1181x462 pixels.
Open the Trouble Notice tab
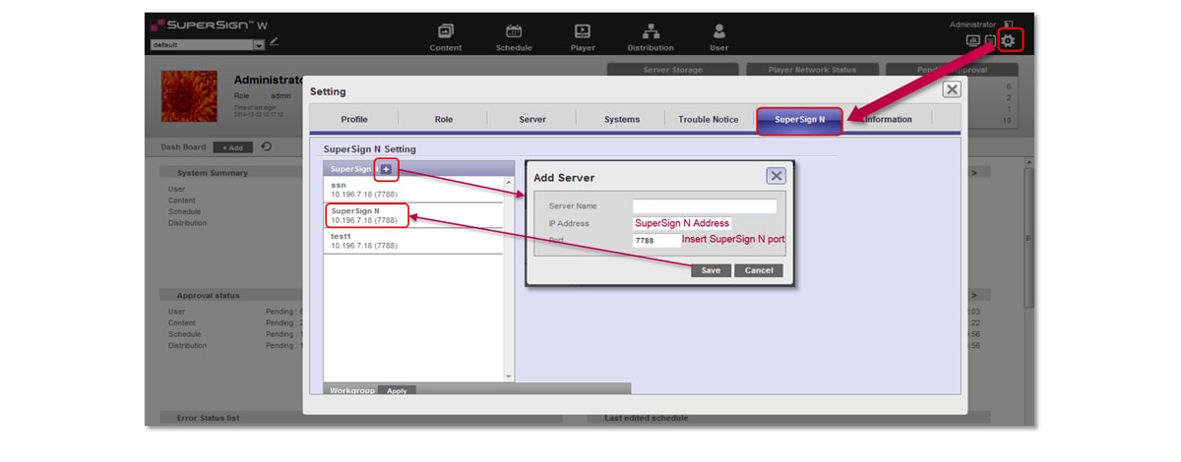point(708,120)
